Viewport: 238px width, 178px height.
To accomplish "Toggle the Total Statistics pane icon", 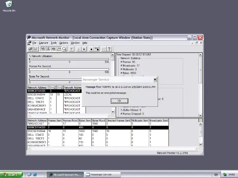I will coord(48,49).
